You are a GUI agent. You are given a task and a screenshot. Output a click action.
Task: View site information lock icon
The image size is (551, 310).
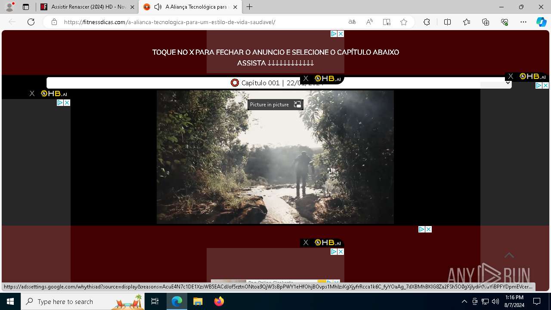click(x=54, y=22)
